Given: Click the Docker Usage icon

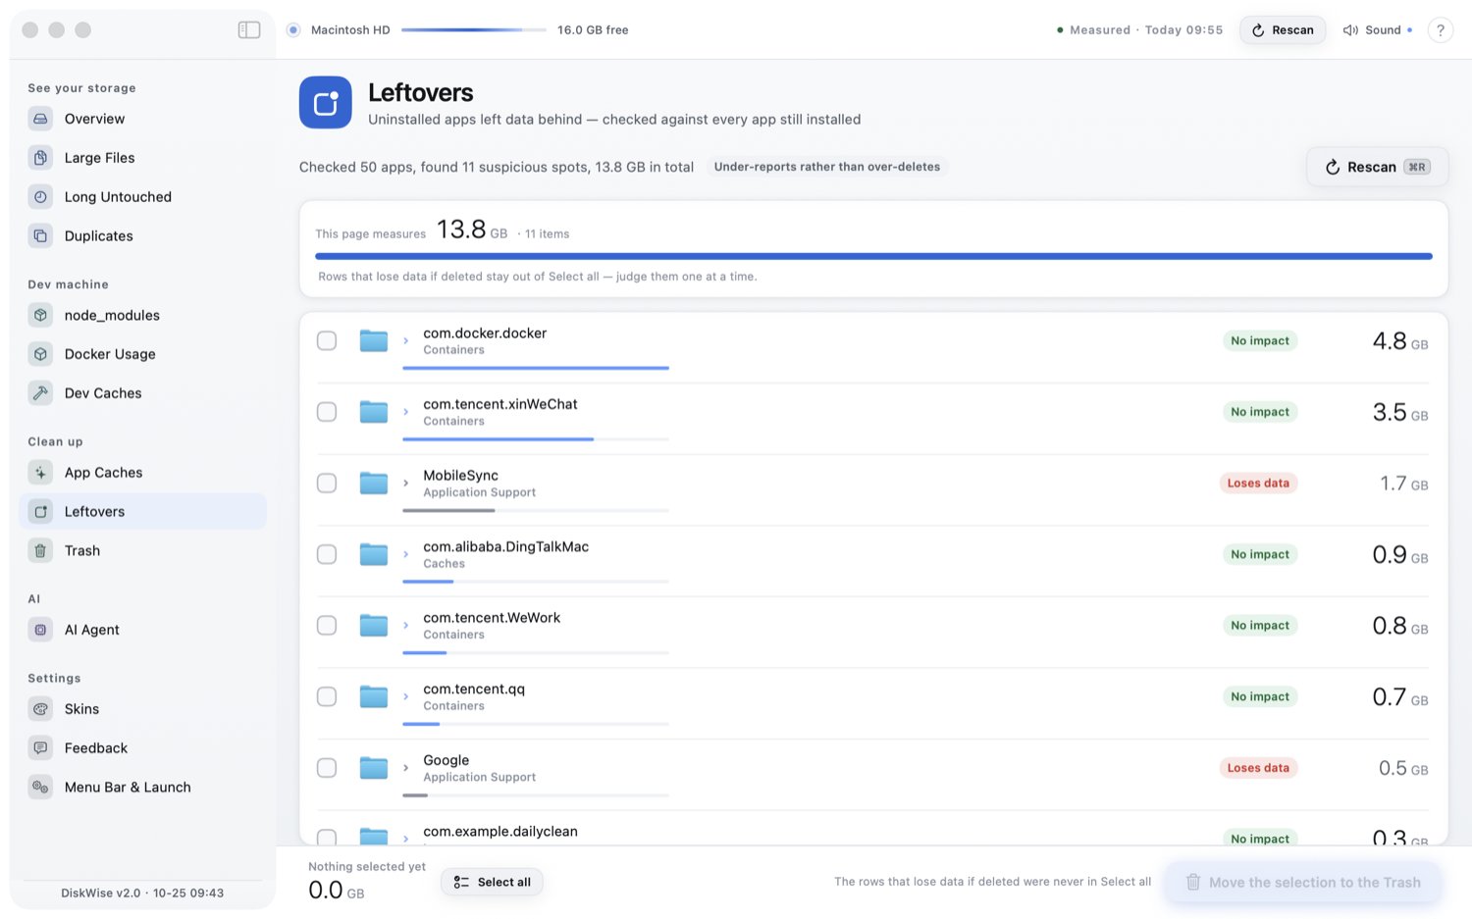Looking at the screenshot, I should tap(40, 354).
